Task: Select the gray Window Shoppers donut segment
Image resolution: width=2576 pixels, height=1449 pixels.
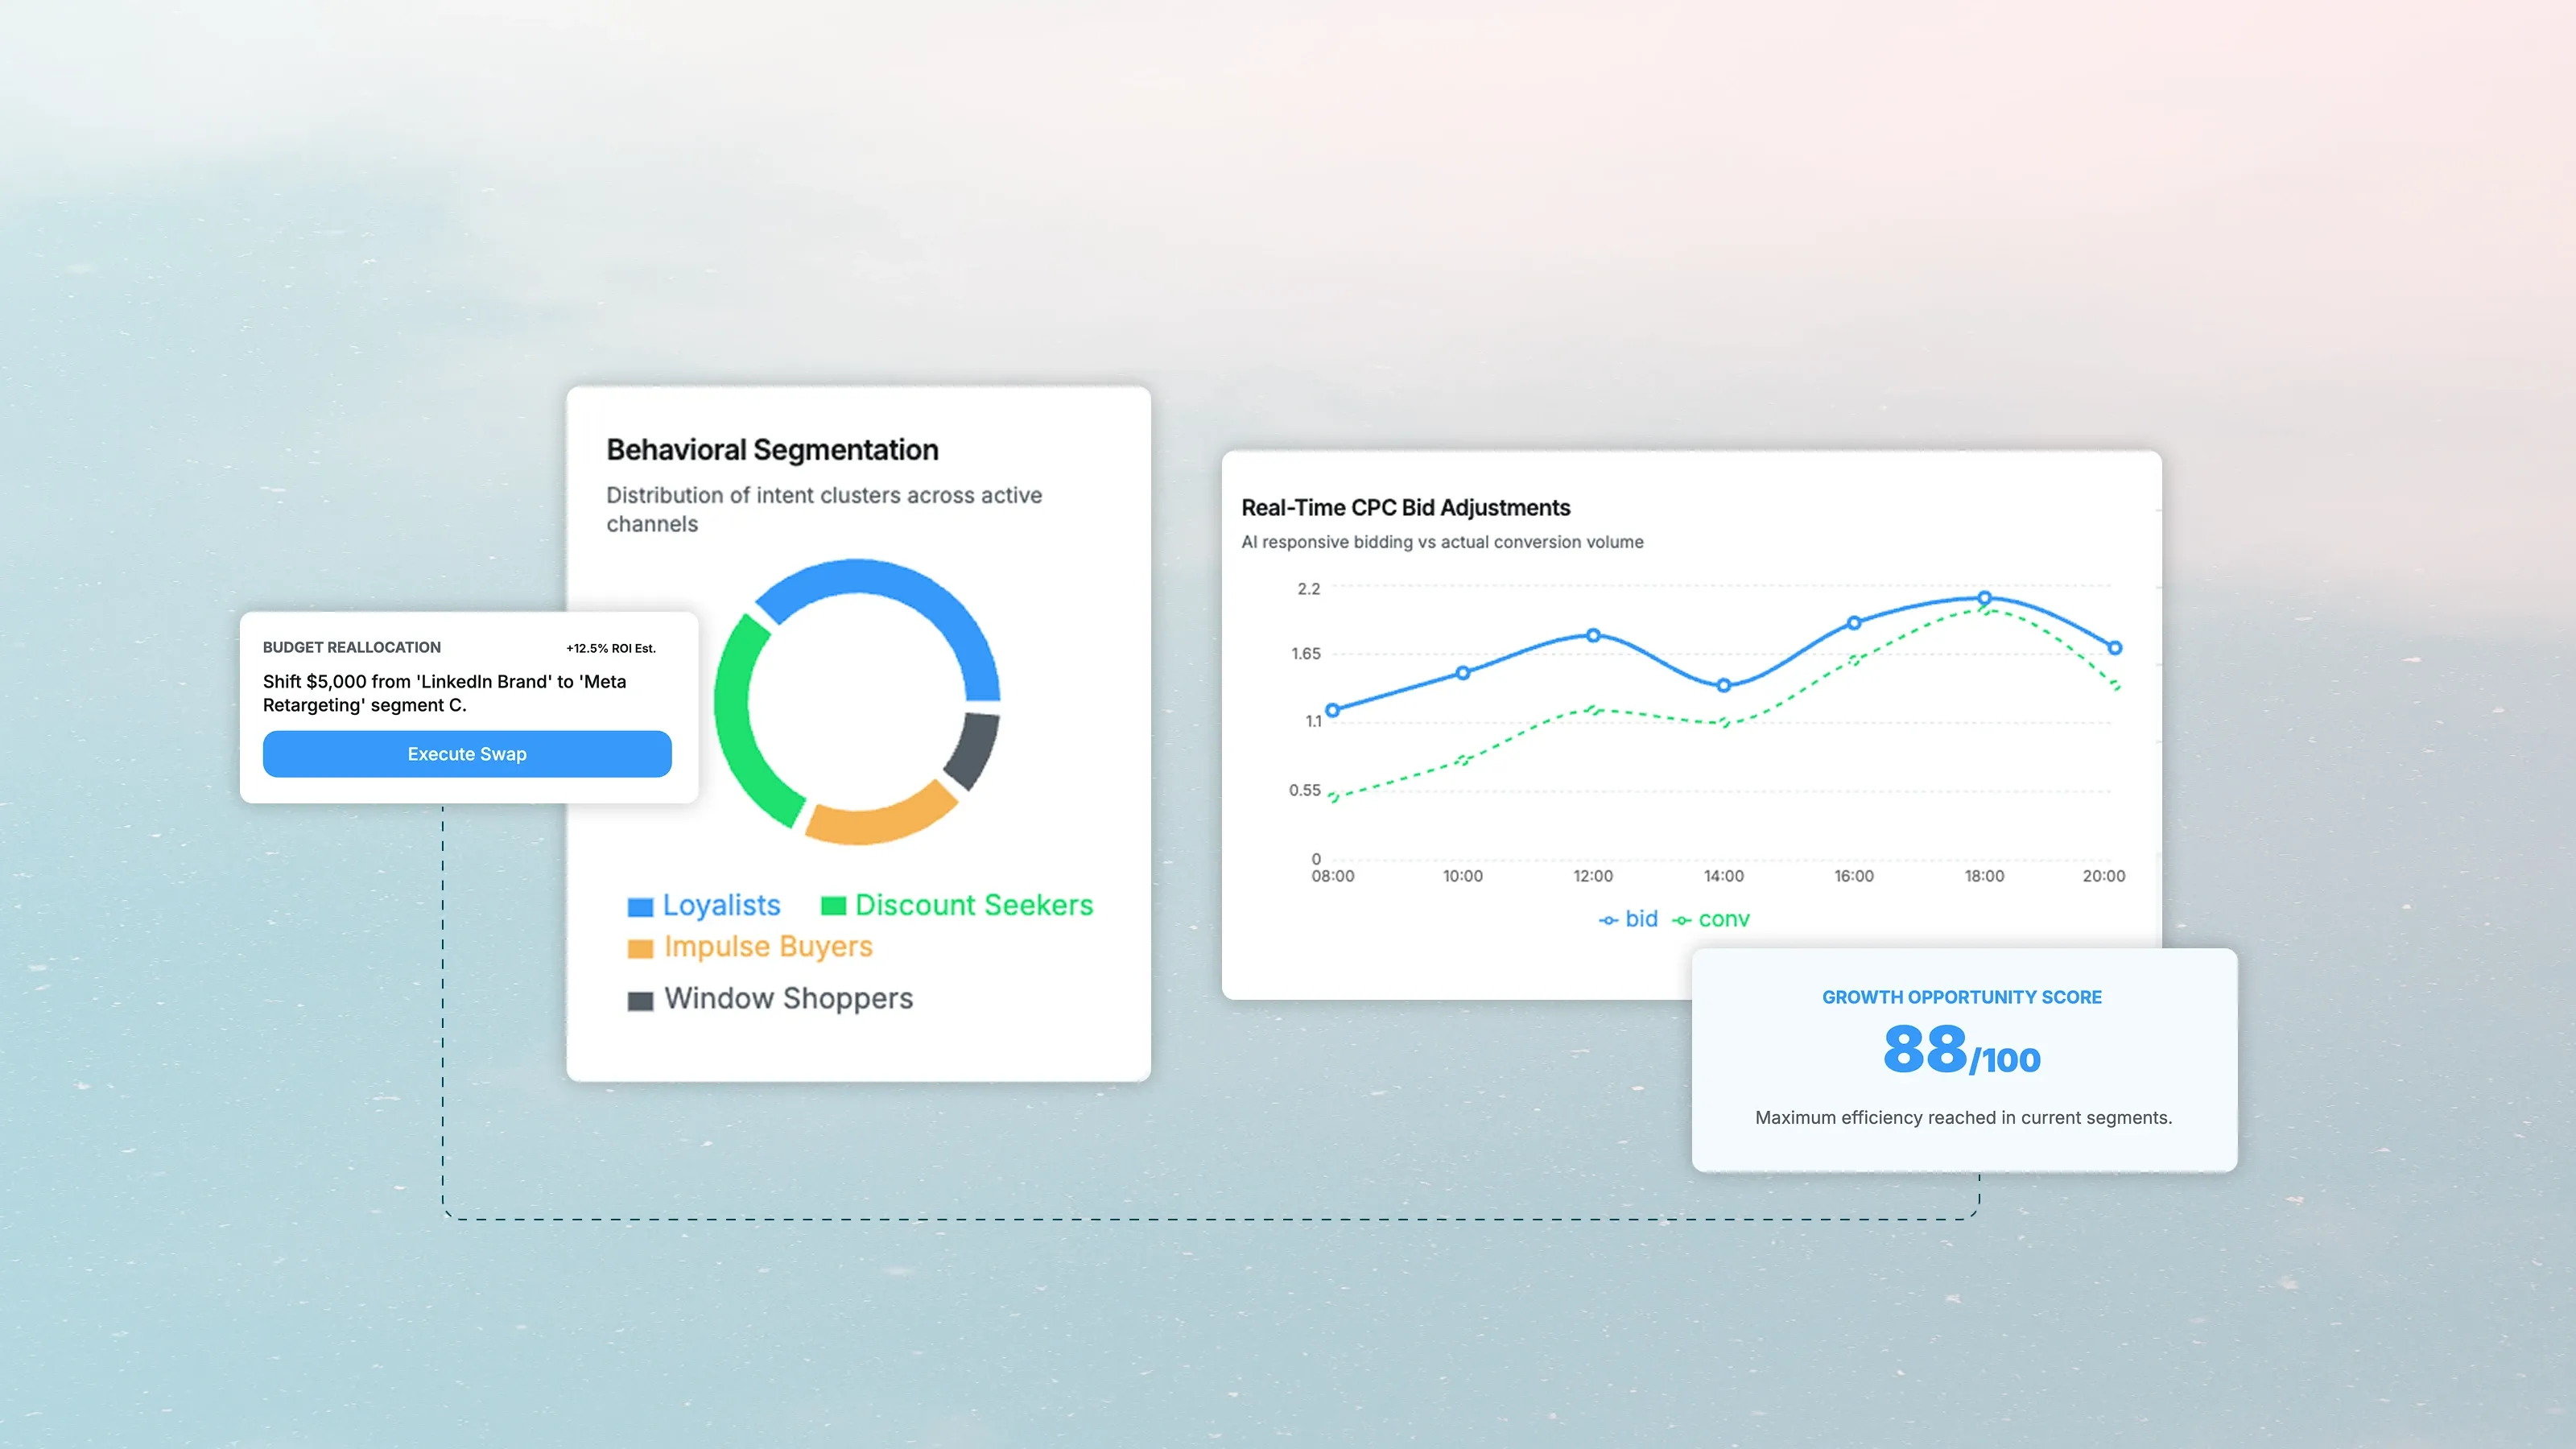Action: (x=972, y=750)
